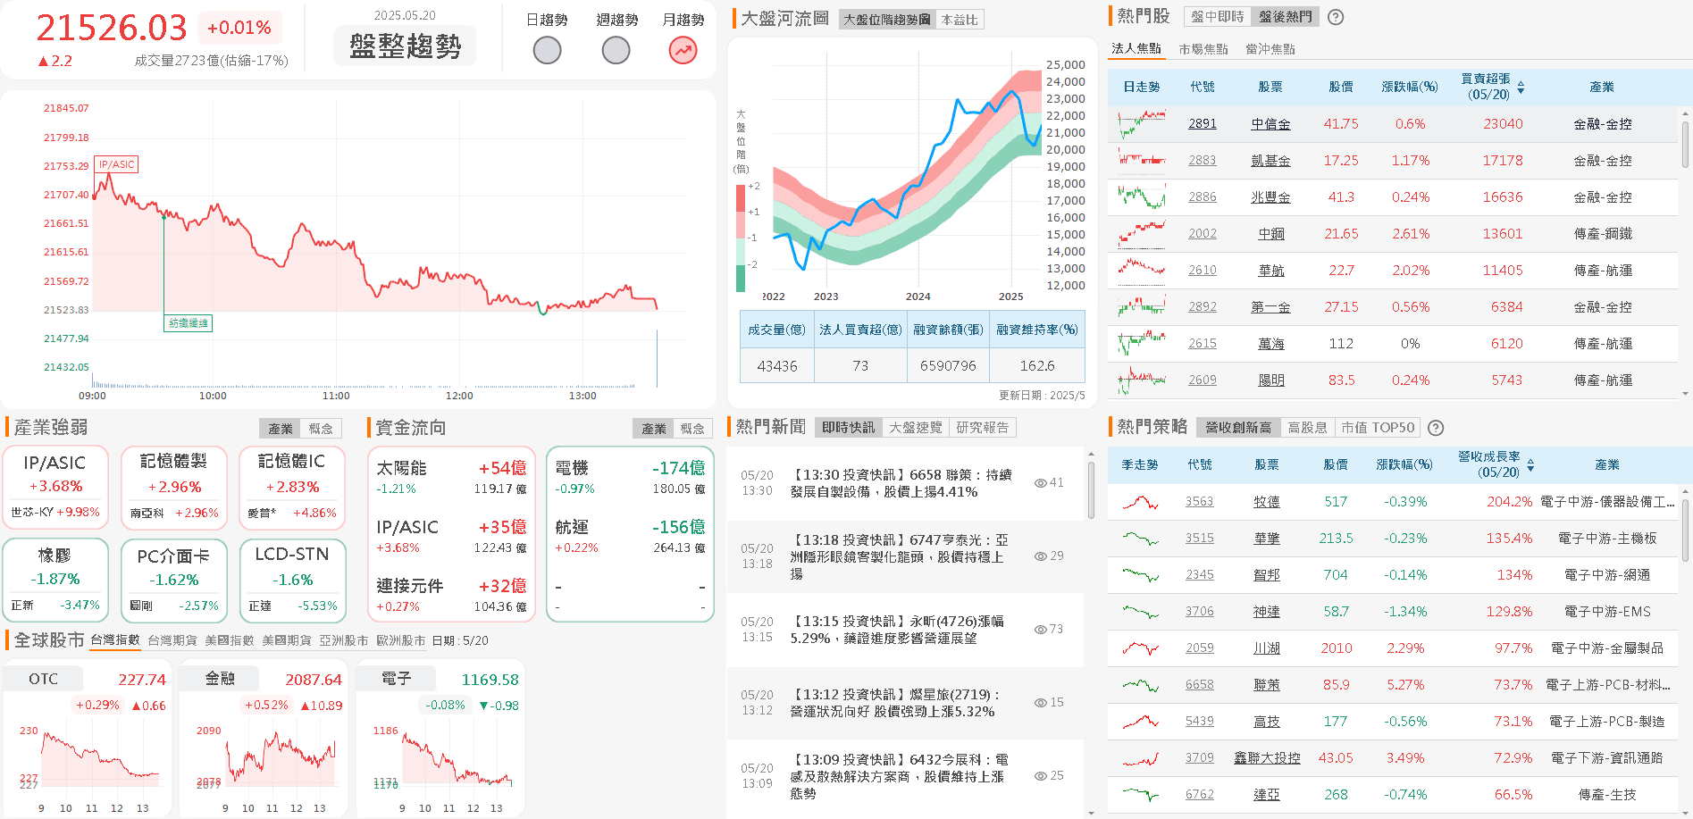
Task: Toggle 產業強弱 panel to 概念 view
Action: (x=321, y=429)
